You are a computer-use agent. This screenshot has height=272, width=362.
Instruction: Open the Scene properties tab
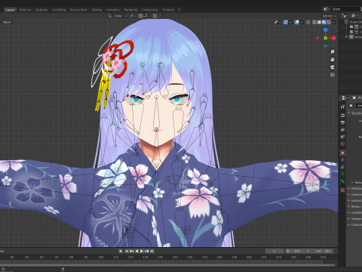342,137
